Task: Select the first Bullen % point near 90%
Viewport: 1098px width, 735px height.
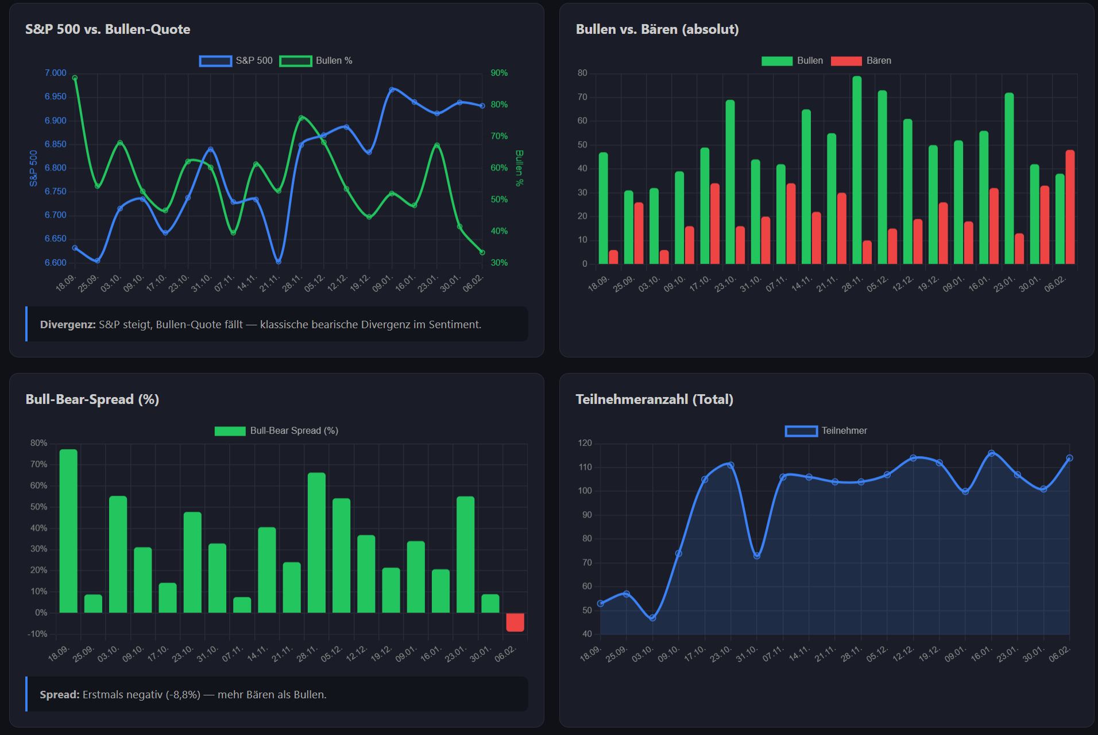Action: (x=75, y=78)
